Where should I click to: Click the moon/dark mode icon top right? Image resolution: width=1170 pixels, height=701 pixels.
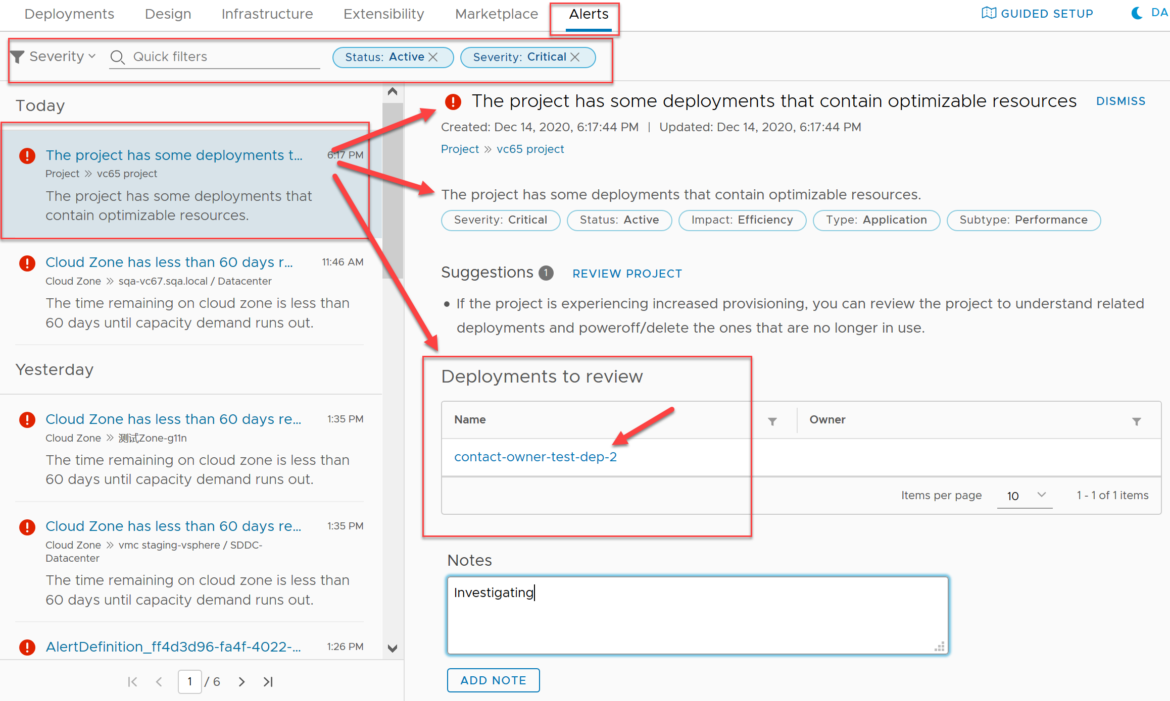1138,12
